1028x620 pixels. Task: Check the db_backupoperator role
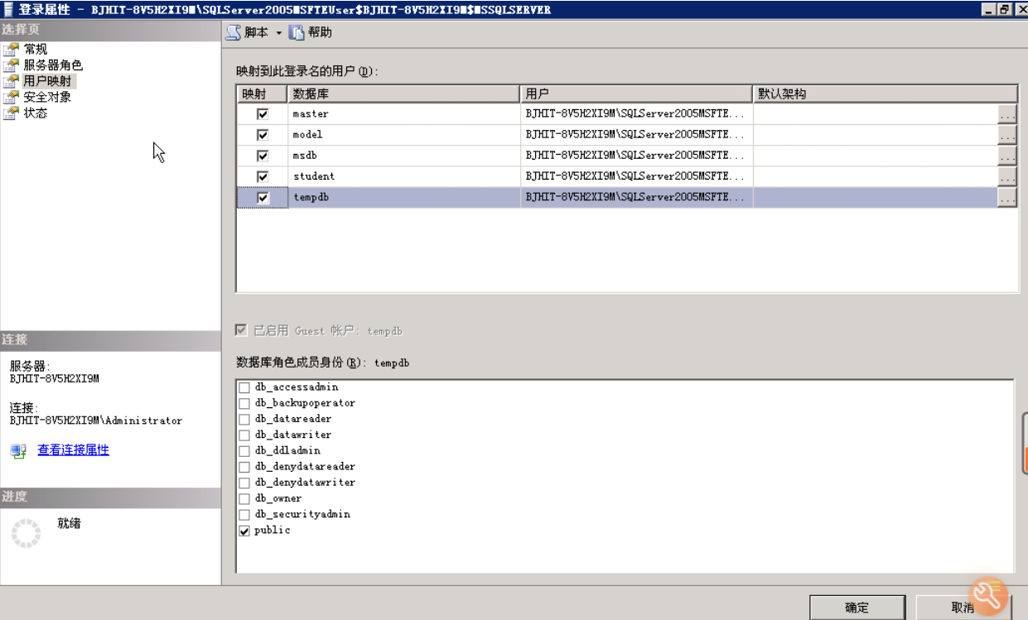click(x=244, y=403)
